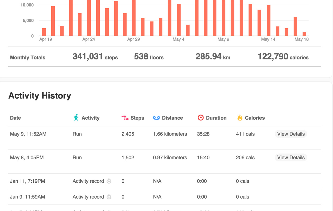Click the 15:40 duration value
Image resolution: width=333 pixels, height=211 pixels.
[x=203, y=158]
